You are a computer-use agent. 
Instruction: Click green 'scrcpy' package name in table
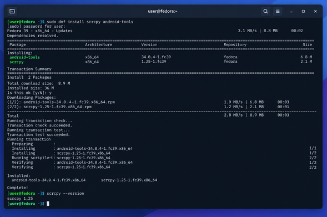(x=17, y=62)
